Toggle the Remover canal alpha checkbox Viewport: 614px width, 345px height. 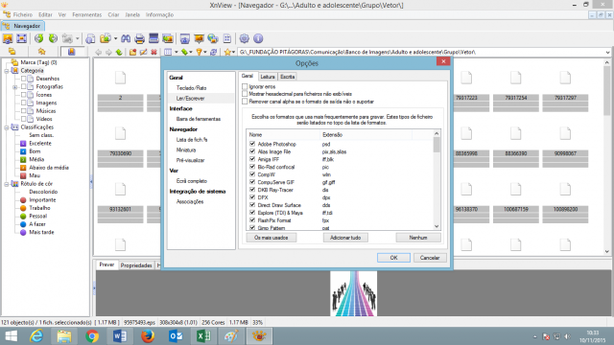coord(245,102)
